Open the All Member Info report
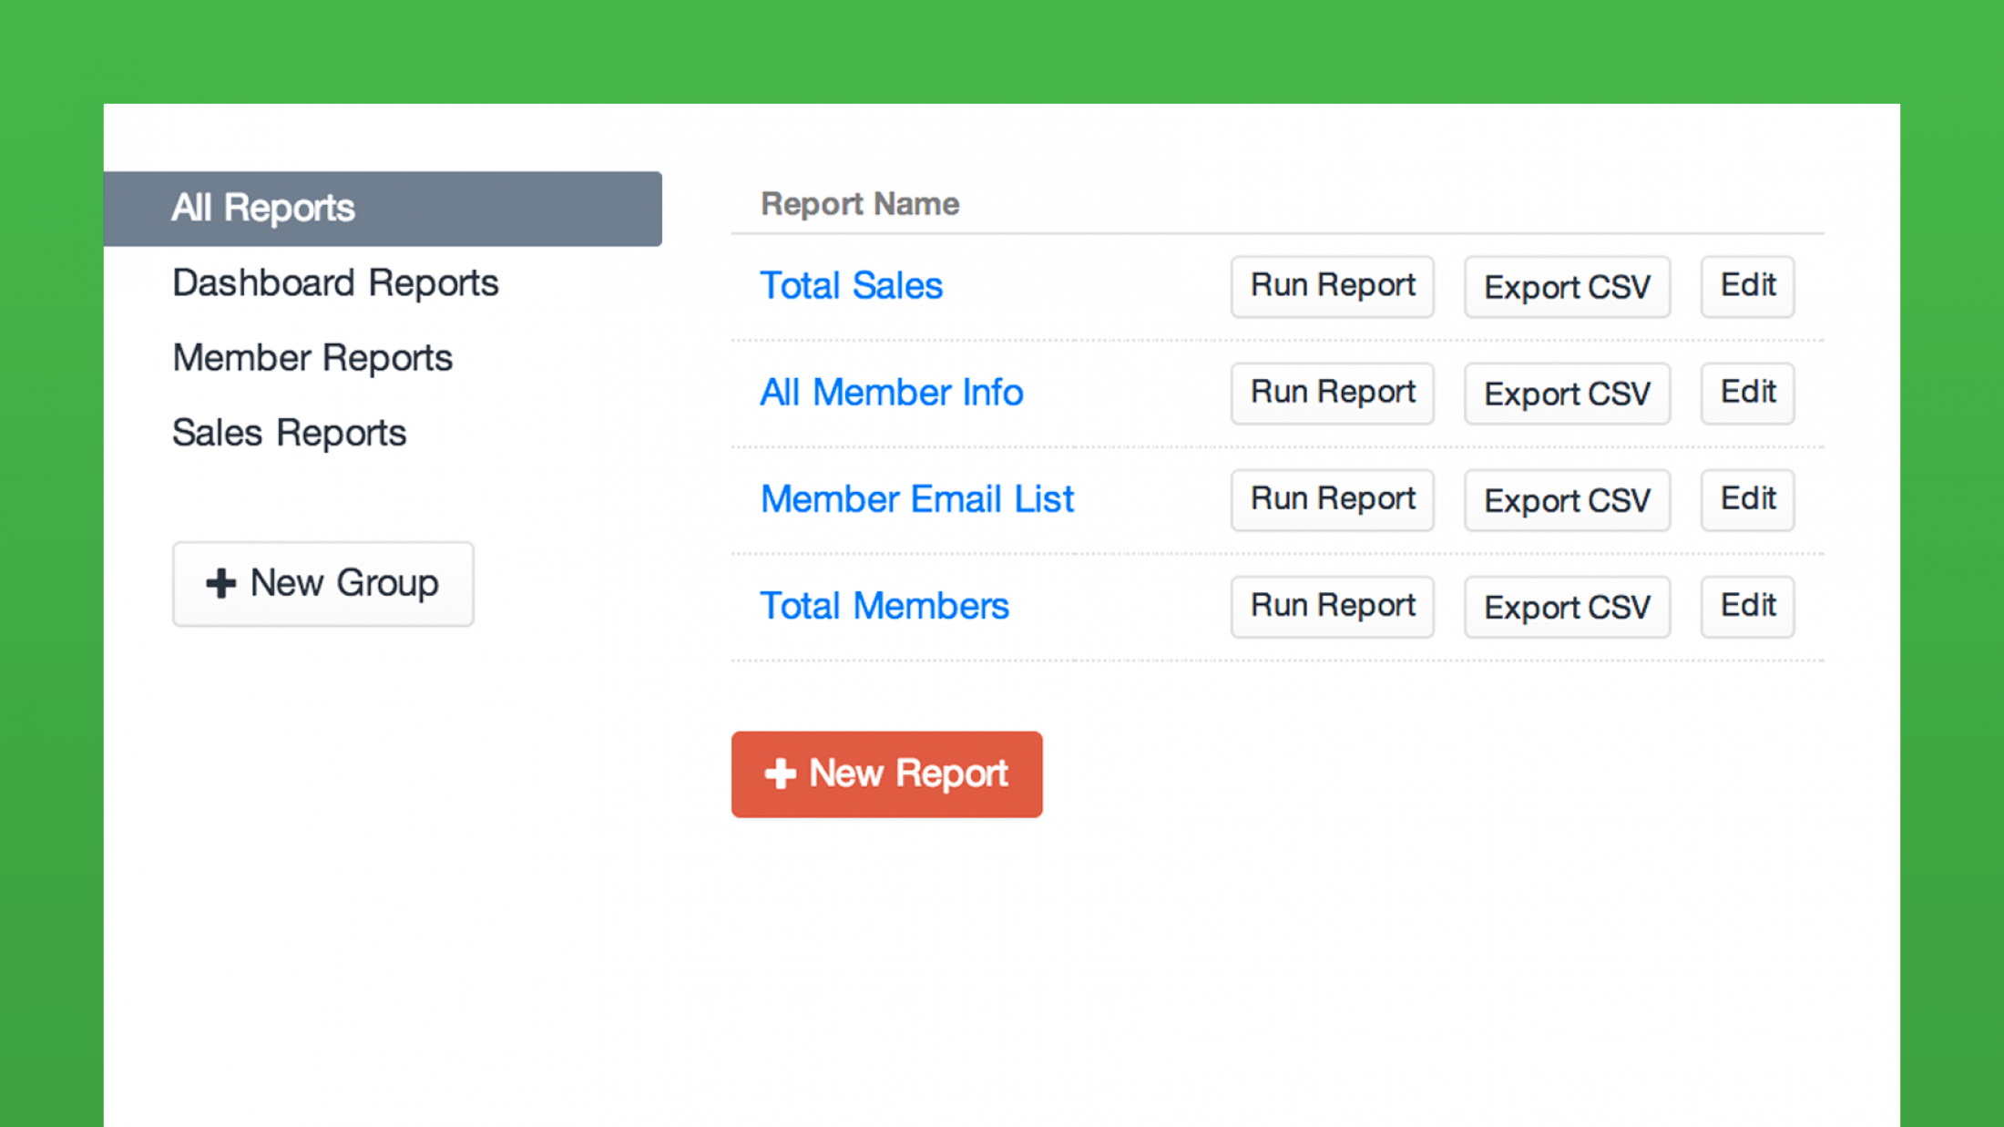 click(x=891, y=393)
